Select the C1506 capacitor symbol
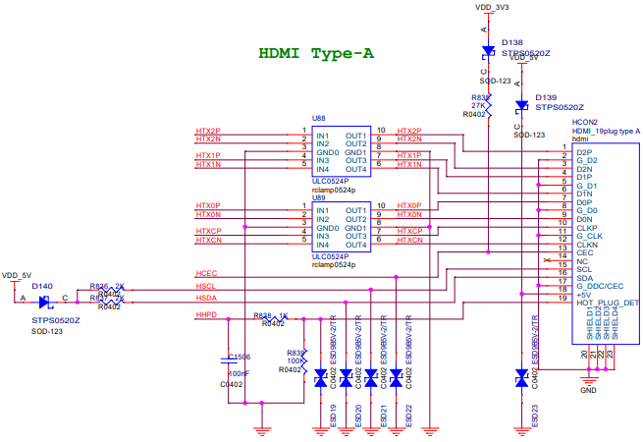643x442 pixels. 229,360
